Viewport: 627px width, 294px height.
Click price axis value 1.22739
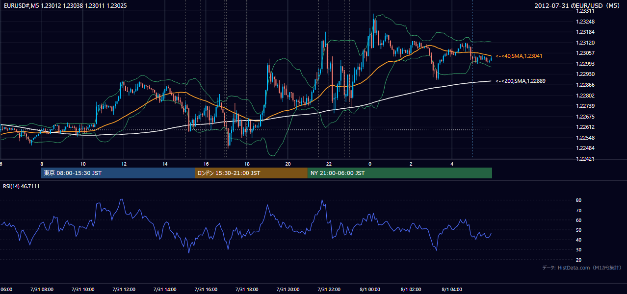(585, 106)
